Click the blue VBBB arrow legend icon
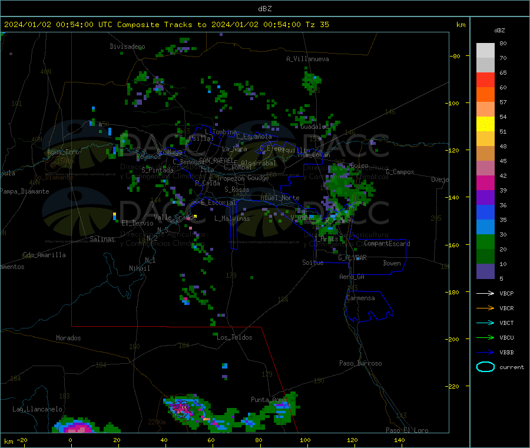530x448 pixels. click(x=485, y=353)
